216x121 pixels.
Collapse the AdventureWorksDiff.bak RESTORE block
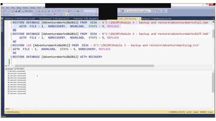(x=11, y=34)
